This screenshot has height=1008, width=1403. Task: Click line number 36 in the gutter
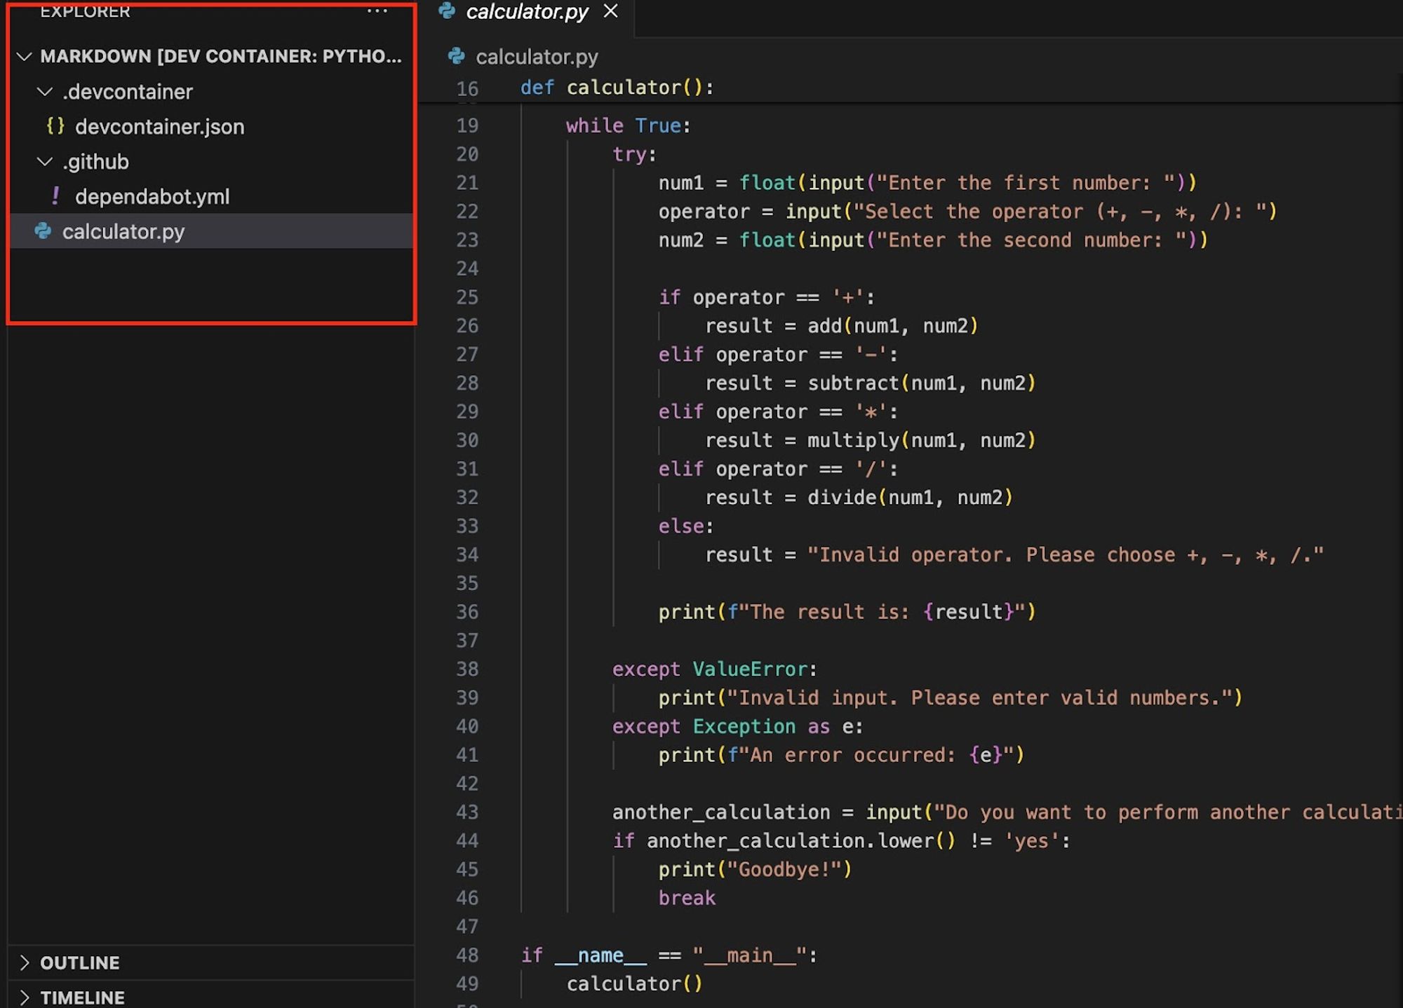467,612
